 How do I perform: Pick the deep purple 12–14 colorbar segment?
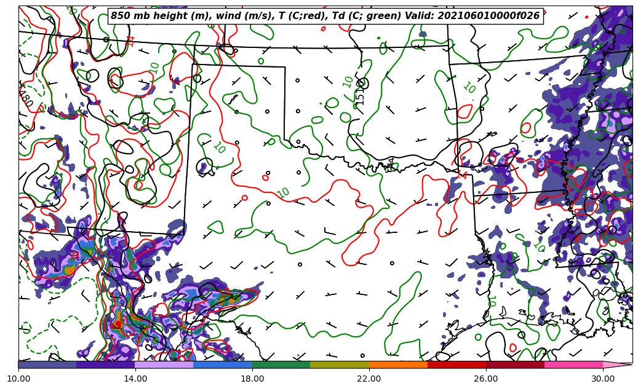105,364
